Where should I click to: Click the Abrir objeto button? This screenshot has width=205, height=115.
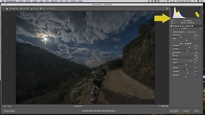[174, 111]
